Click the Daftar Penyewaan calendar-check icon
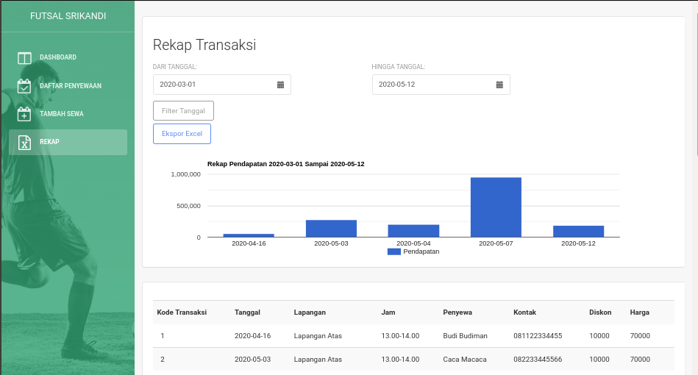This screenshot has height=375, width=698. click(x=24, y=86)
